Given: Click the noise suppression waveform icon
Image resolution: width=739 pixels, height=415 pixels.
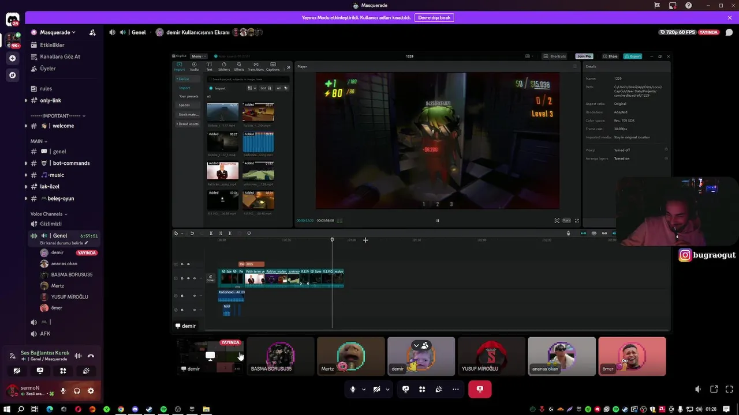Looking at the screenshot, I should click(x=78, y=356).
